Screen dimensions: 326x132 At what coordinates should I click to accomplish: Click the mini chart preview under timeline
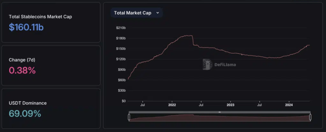click(x=219, y=118)
